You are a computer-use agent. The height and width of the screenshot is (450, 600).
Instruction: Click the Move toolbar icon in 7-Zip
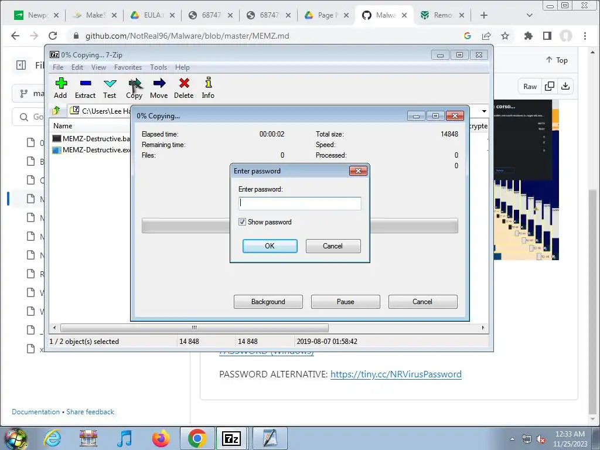159,88
